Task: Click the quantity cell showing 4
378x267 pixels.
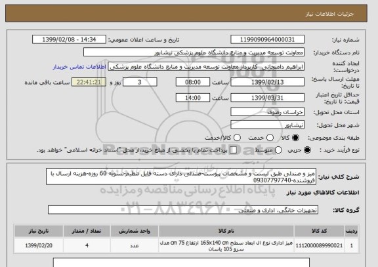Action: click(87, 245)
